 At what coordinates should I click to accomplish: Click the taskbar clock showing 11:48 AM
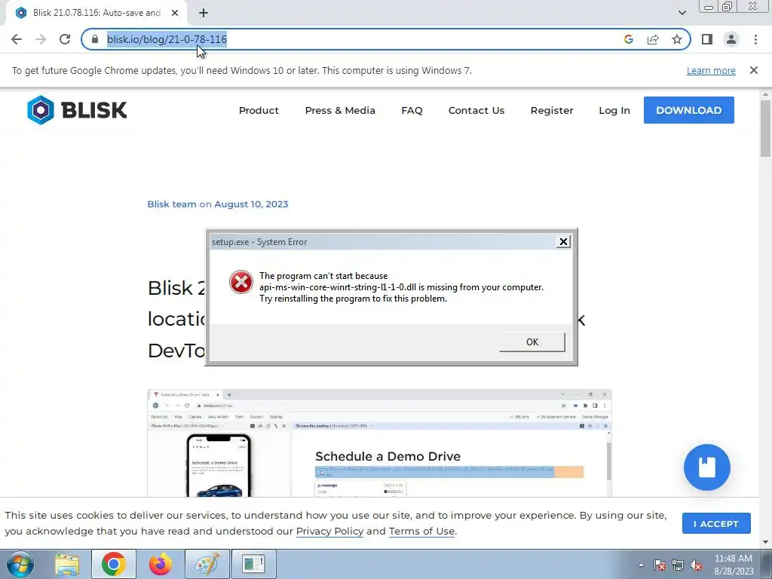(734, 565)
